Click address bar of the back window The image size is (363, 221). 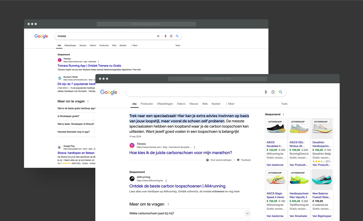(x=146, y=24)
